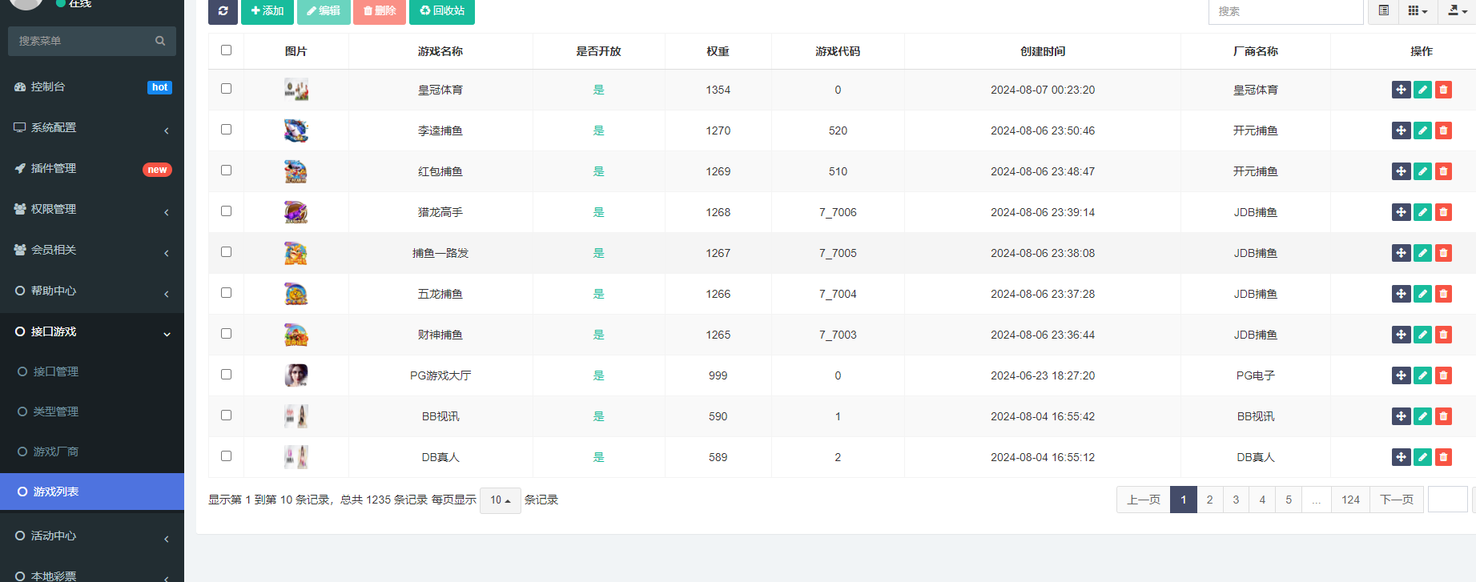
Task: Click the table view toggle icon
Action: (x=1383, y=11)
